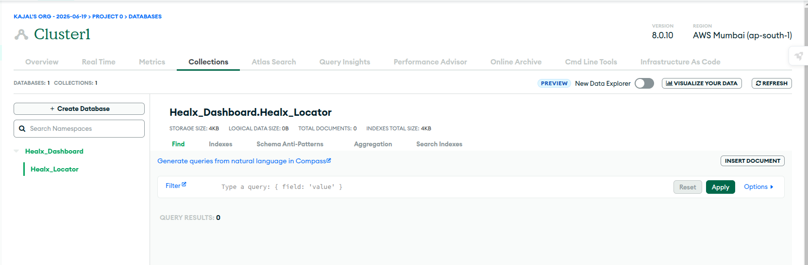Toggle the New Data Explorer switch
This screenshot has width=808, height=265.
[644, 83]
